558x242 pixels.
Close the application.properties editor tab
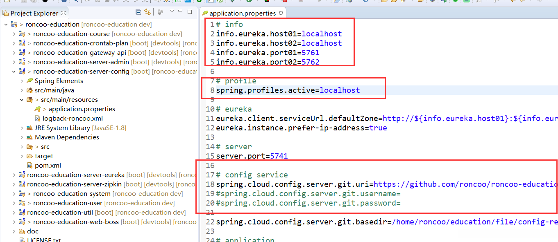281,13
